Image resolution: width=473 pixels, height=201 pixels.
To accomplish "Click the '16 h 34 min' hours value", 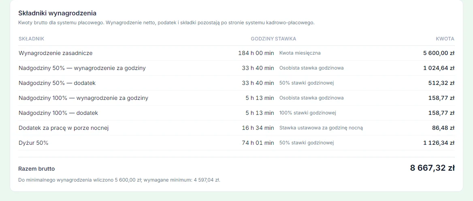I will pos(258,128).
